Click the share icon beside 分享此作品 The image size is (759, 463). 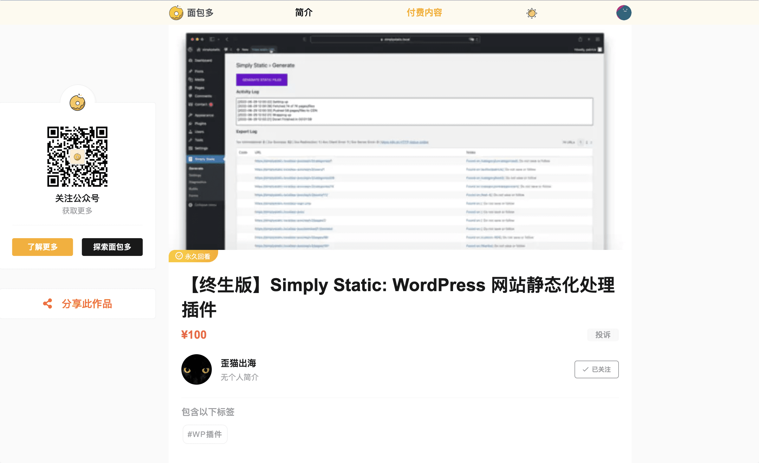click(48, 303)
